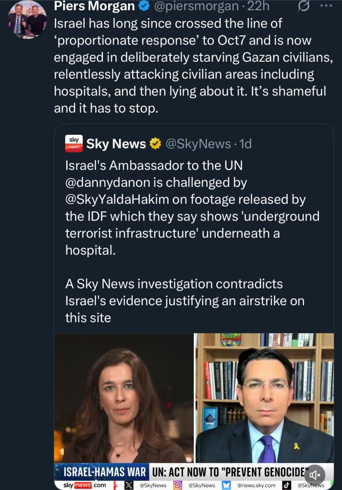
Task: Click the gold verified badge beside Sky News
Action: pos(156,144)
